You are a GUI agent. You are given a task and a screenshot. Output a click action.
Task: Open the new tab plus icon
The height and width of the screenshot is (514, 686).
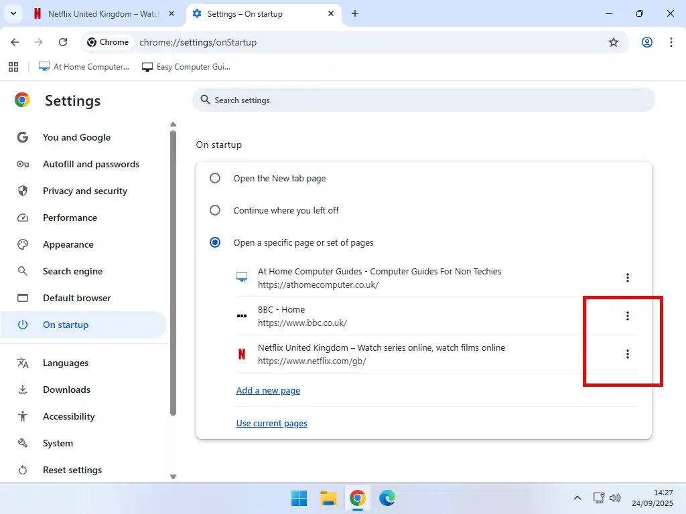tap(355, 13)
